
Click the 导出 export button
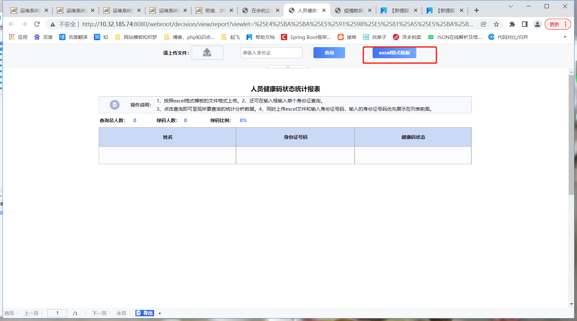coord(145,313)
